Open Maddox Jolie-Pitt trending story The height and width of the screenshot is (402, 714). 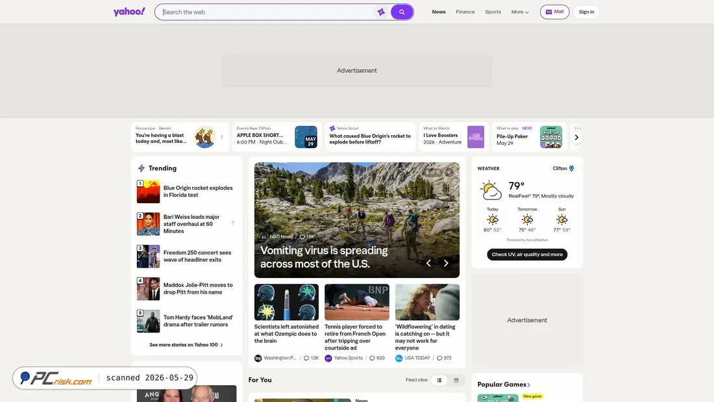coord(198,288)
